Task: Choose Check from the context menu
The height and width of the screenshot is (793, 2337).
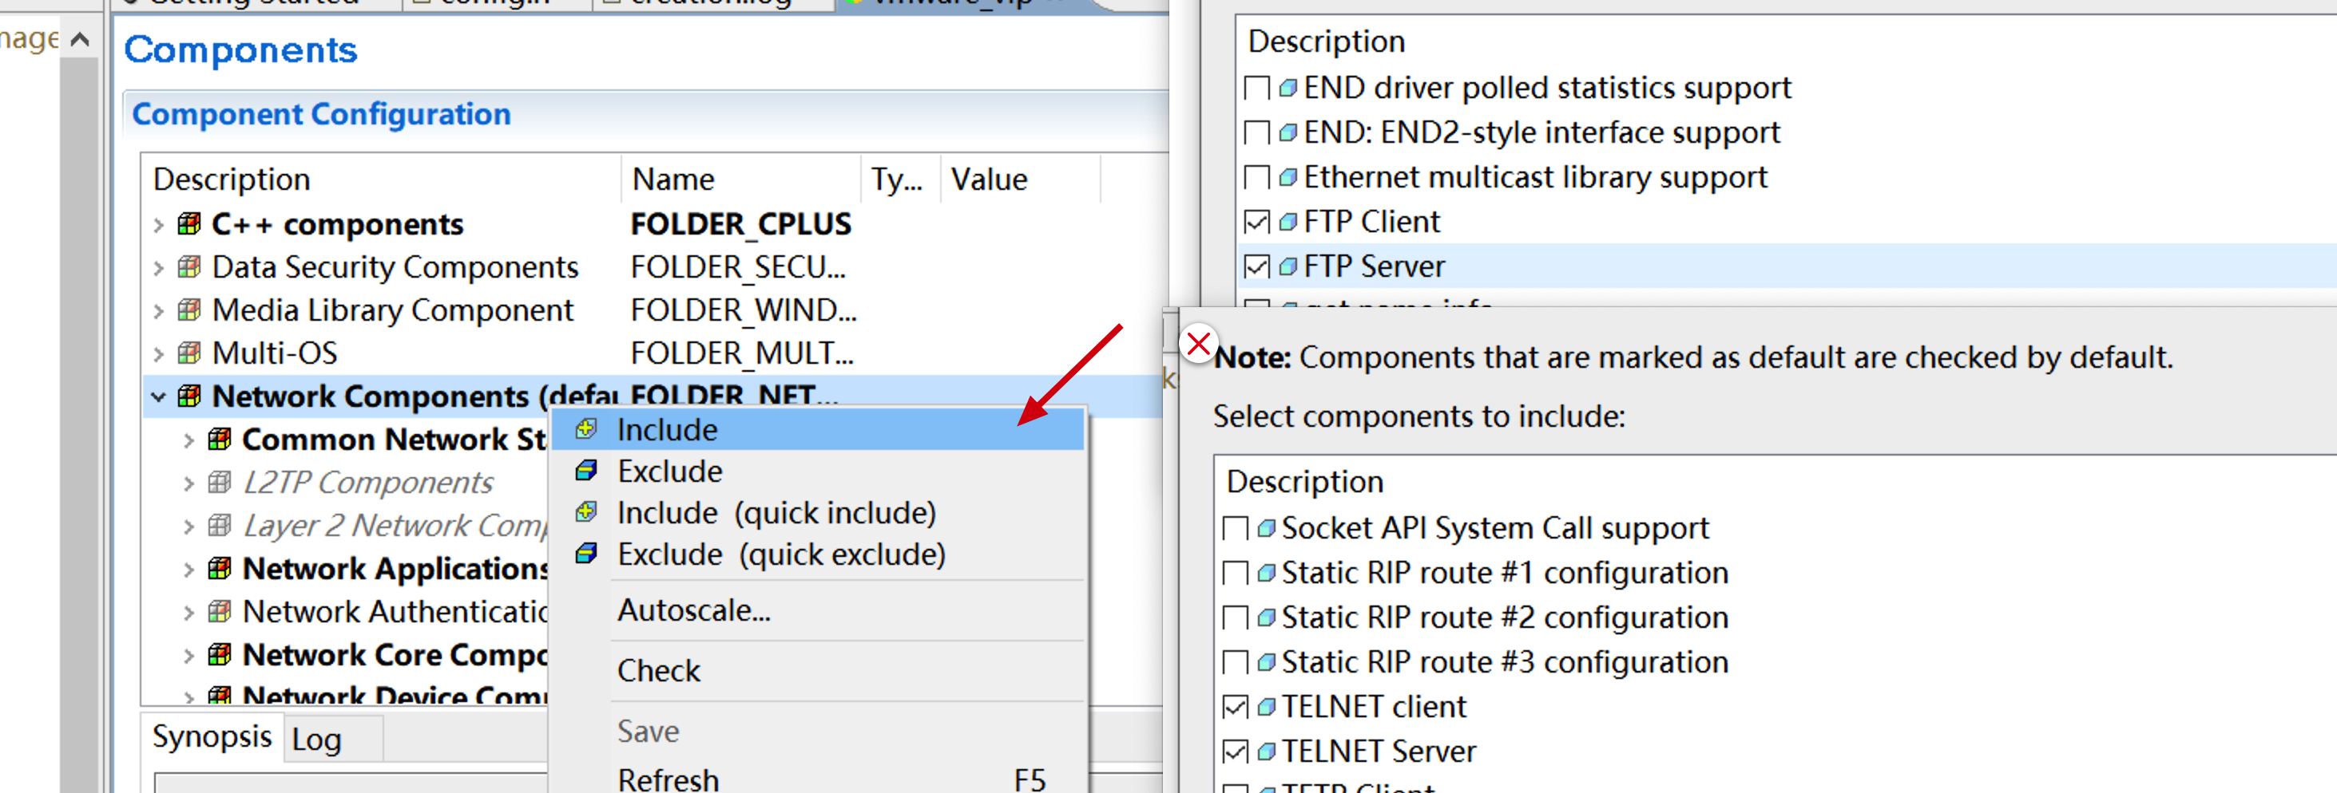Action: click(x=817, y=670)
